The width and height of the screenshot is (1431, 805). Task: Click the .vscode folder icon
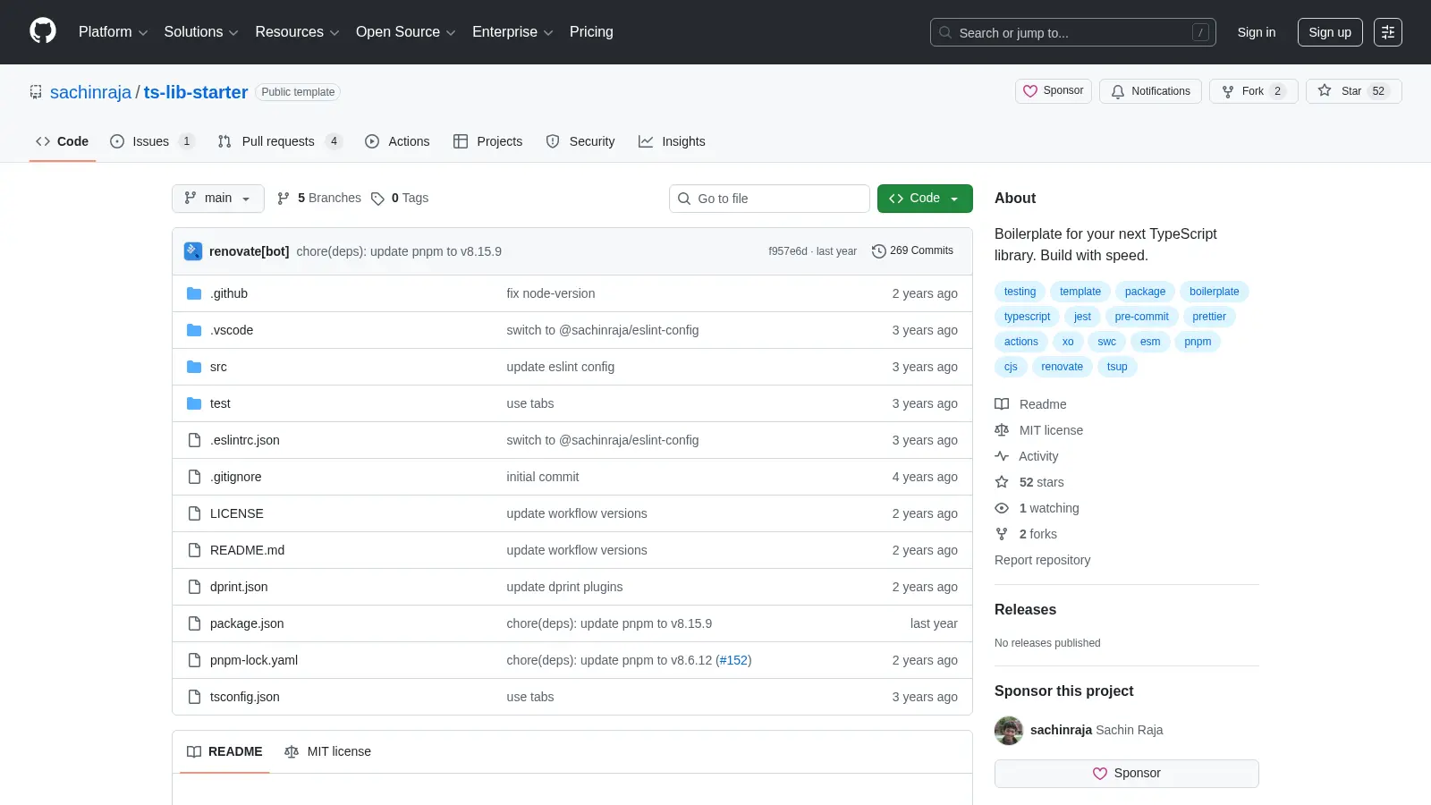point(194,330)
